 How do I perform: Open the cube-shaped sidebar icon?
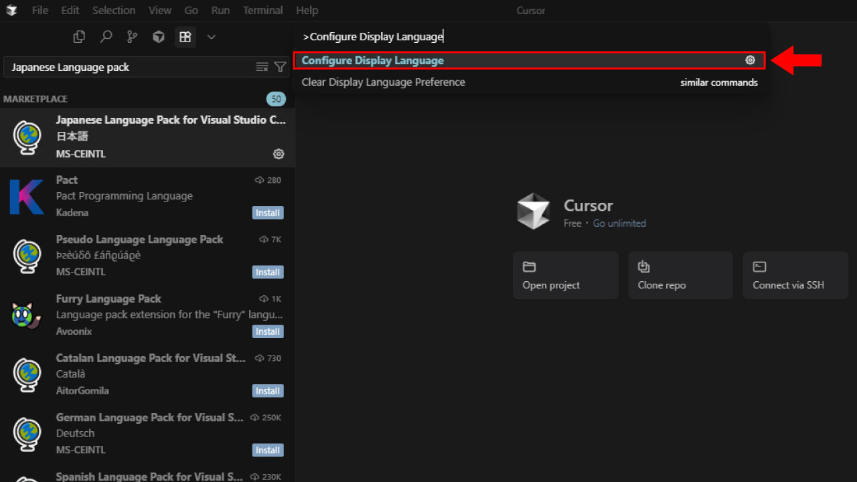159,37
